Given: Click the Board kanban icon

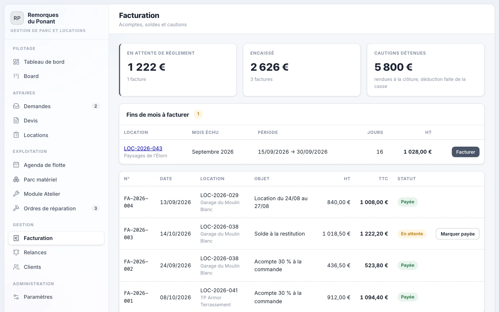Looking at the screenshot, I should tap(16, 76).
